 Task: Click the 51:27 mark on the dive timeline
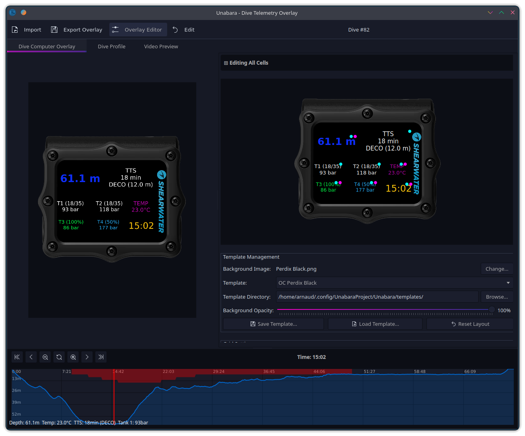click(369, 371)
